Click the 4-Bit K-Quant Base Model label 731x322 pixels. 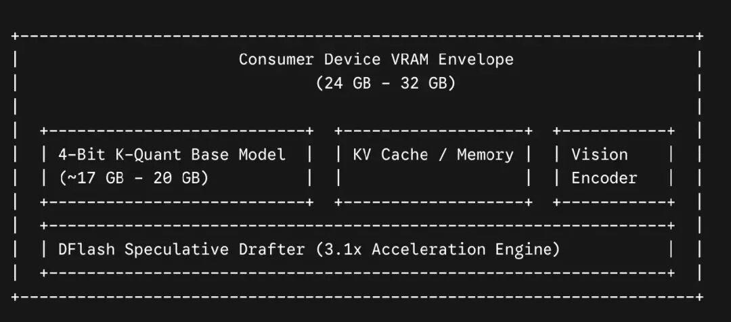pos(172,154)
